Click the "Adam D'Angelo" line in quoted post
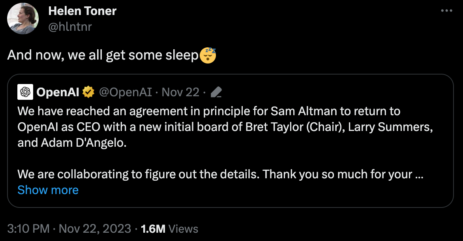 (72, 143)
